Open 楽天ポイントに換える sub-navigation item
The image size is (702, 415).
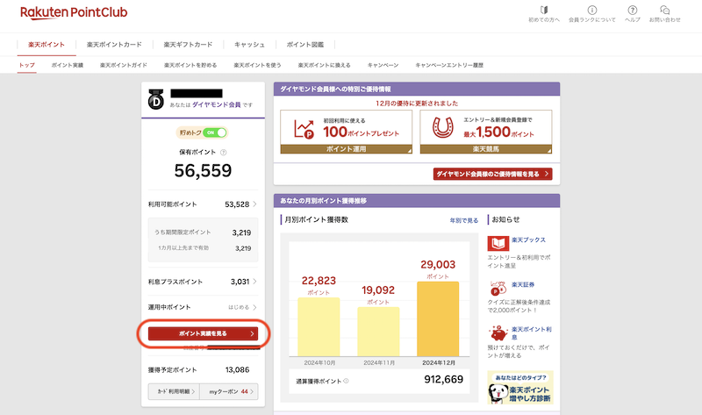(x=324, y=65)
